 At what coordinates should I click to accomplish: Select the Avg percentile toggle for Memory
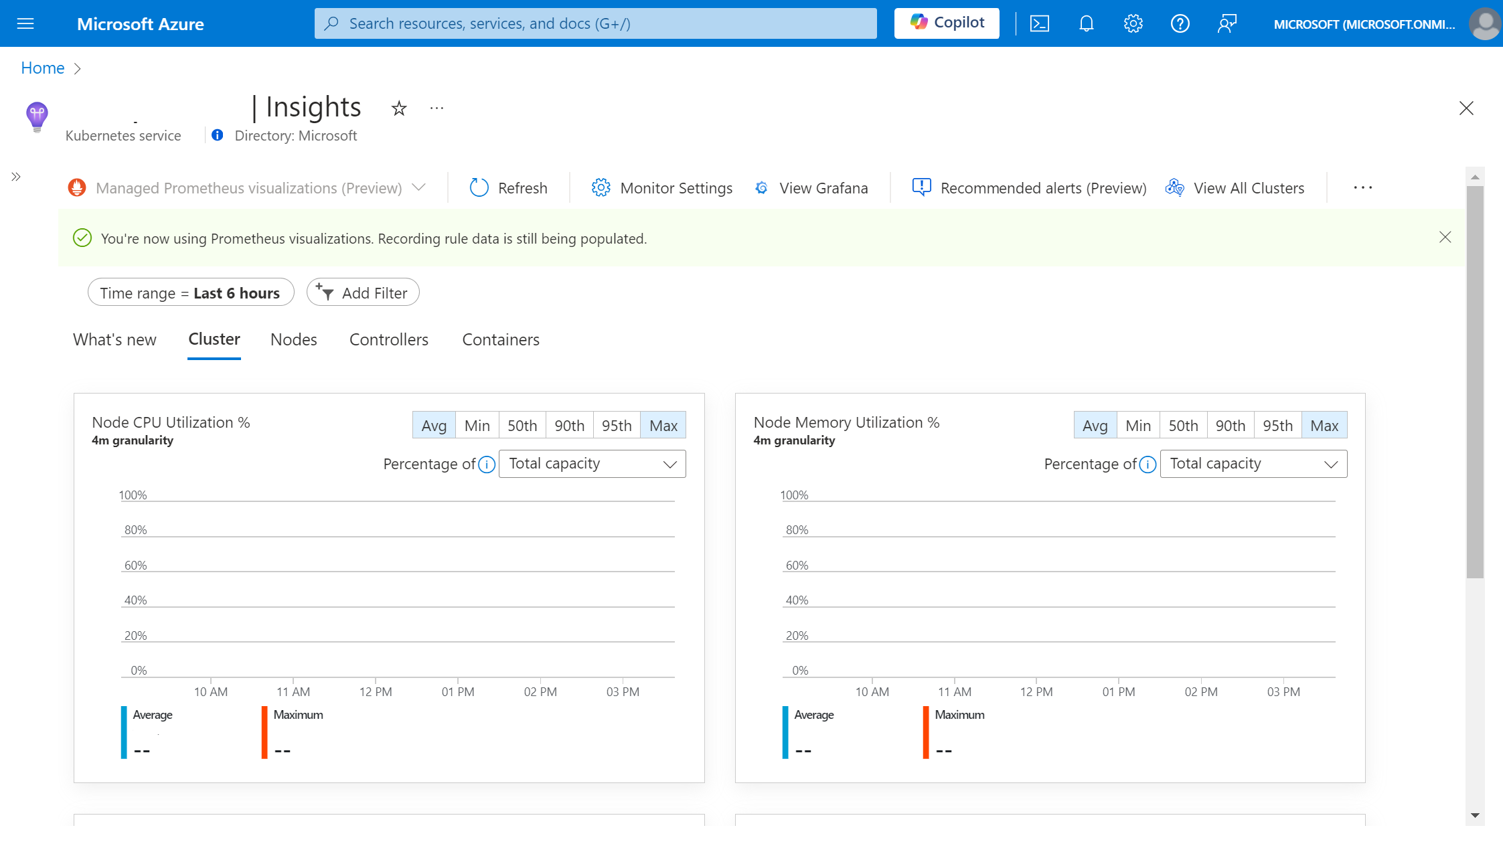coord(1094,425)
